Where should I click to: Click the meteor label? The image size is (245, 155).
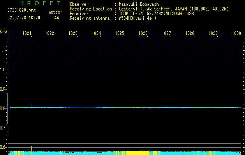pyautogui.click(x=55, y=12)
